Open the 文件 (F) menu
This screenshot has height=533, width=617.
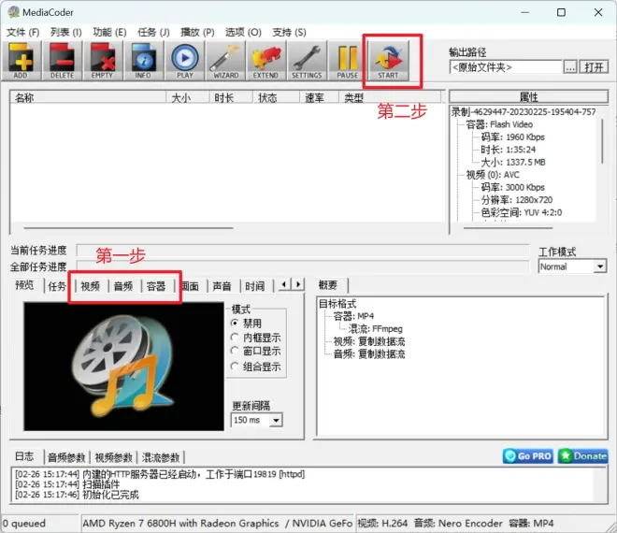23,33
